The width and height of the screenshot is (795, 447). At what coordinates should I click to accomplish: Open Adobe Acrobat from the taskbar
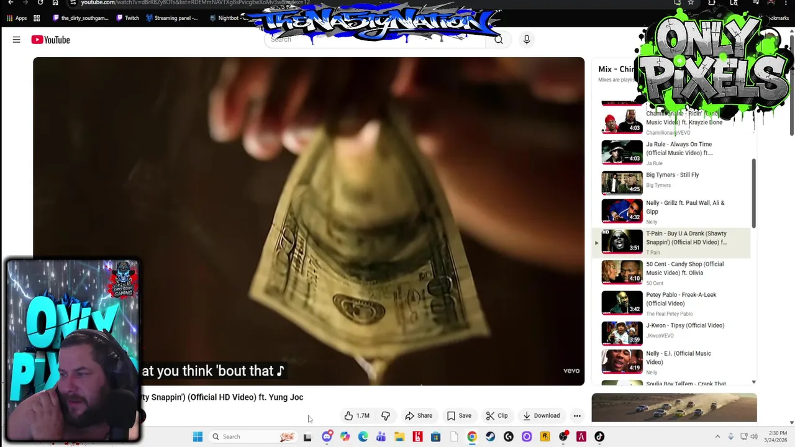click(581, 436)
